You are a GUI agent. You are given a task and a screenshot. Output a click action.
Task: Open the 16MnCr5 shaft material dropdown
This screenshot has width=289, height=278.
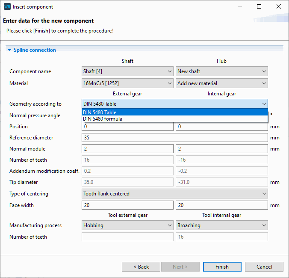(127, 83)
